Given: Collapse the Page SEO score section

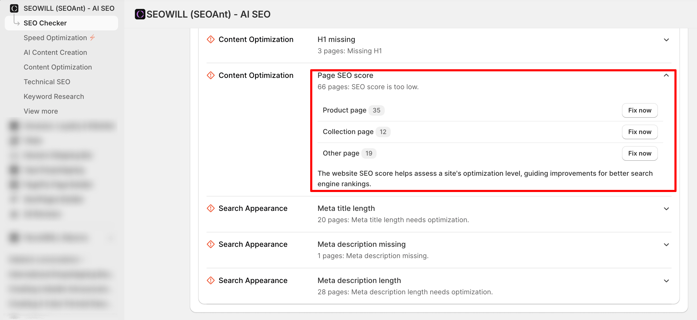Looking at the screenshot, I should (x=666, y=76).
